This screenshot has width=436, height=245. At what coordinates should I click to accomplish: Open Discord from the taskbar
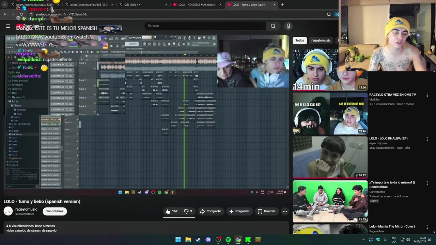tap(208, 240)
